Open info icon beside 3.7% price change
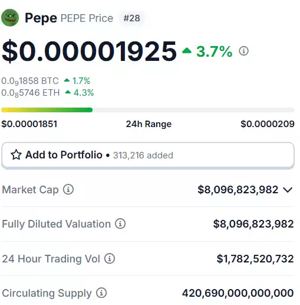Viewport: 300px width, 305px height. [x=243, y=51]
